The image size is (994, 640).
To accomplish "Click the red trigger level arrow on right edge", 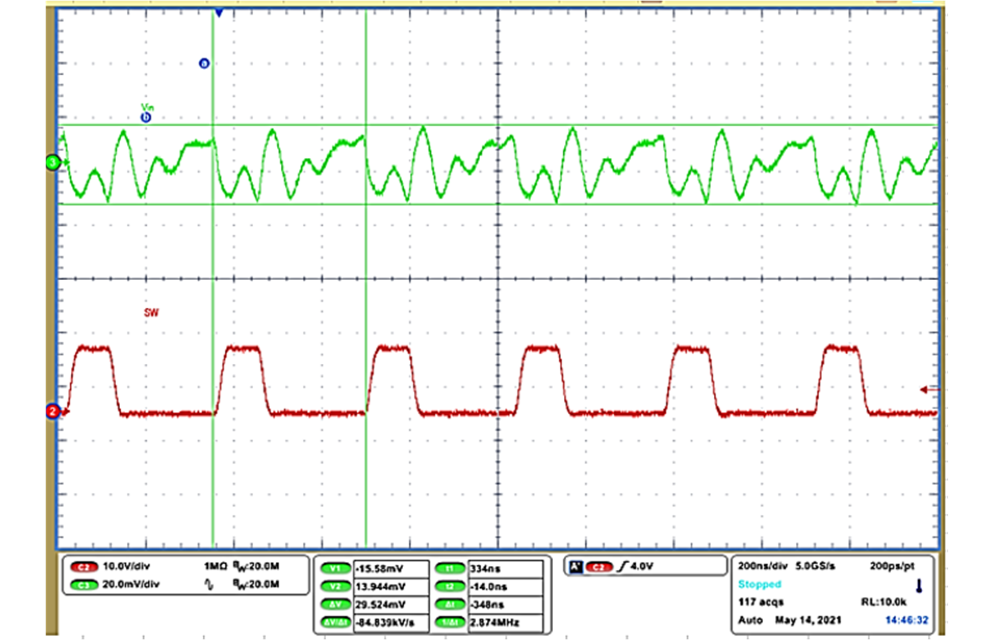I will pyautogui.click(x=929, y=390).
